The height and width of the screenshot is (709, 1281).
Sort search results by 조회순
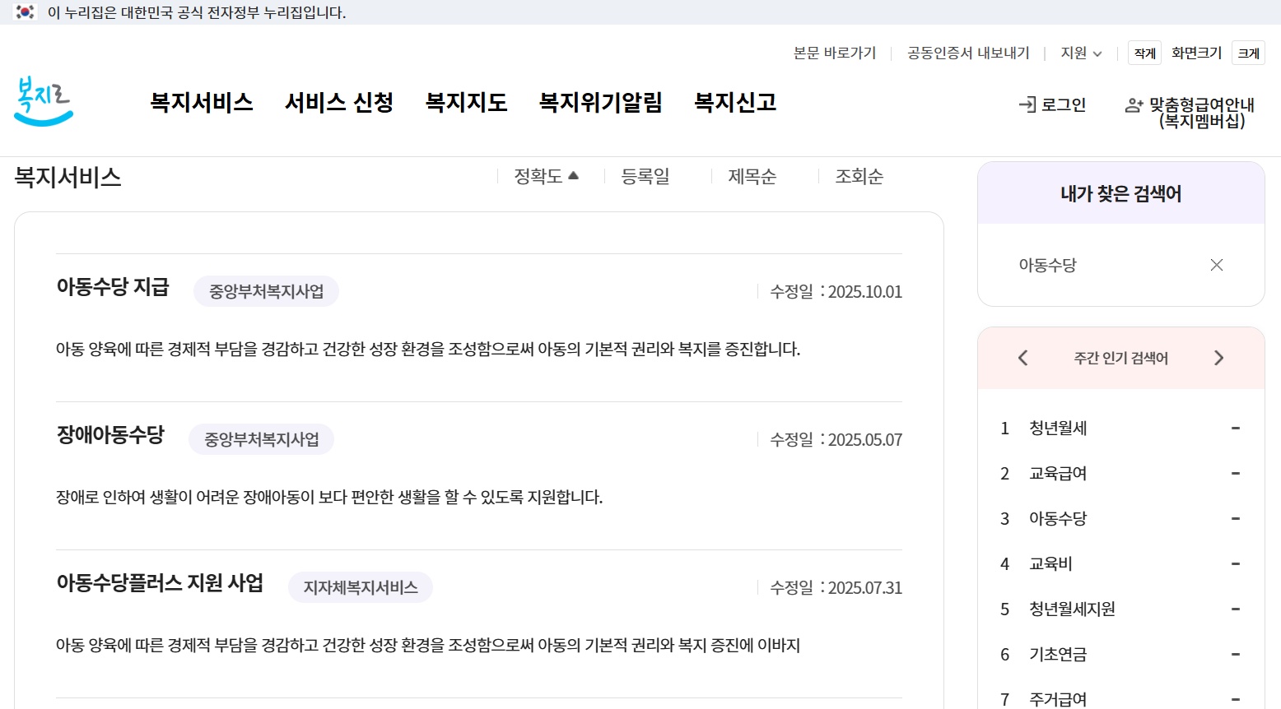coord(858,175)
